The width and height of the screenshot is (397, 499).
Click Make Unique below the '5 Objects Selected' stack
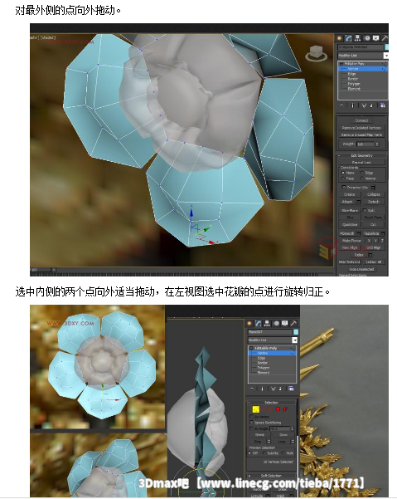coord(364,105)
